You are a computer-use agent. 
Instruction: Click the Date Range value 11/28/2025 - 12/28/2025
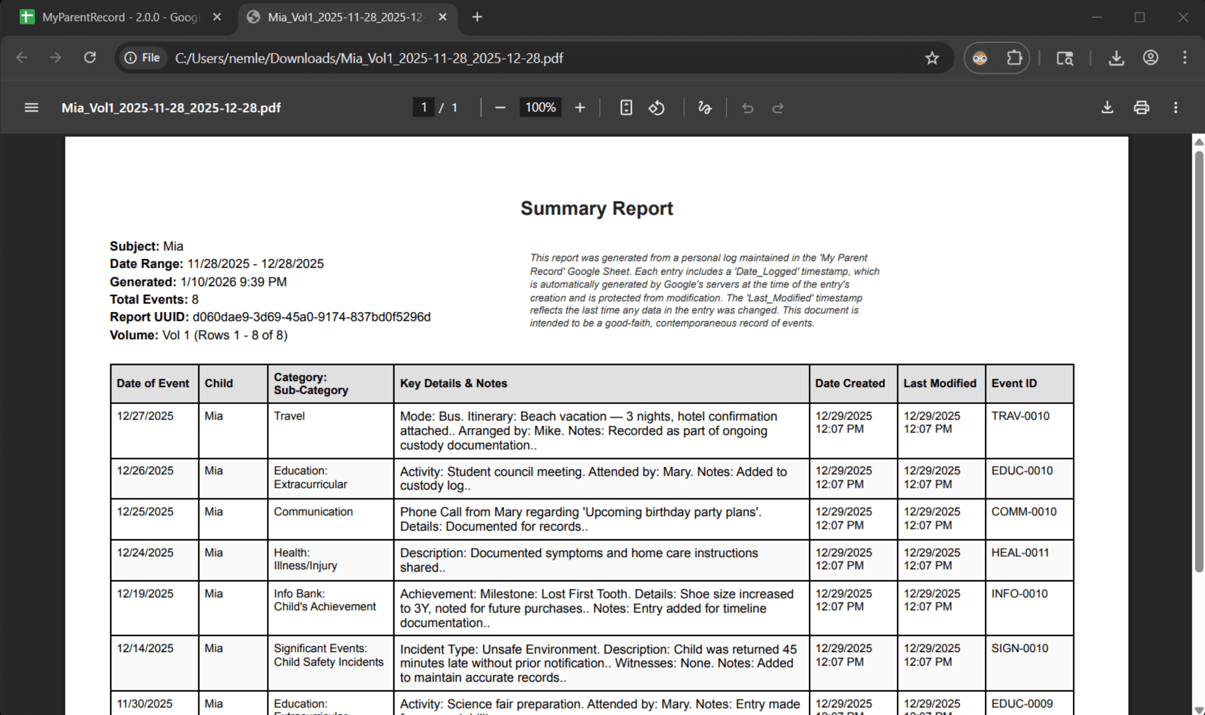click(x=256, y=264)
